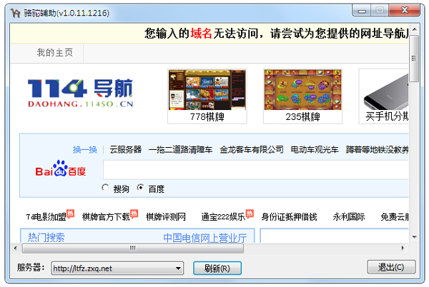Viewport: 429px width, 287px height.
Task: Open the 身份证抵押借钱 link
Action: (289, 217)
